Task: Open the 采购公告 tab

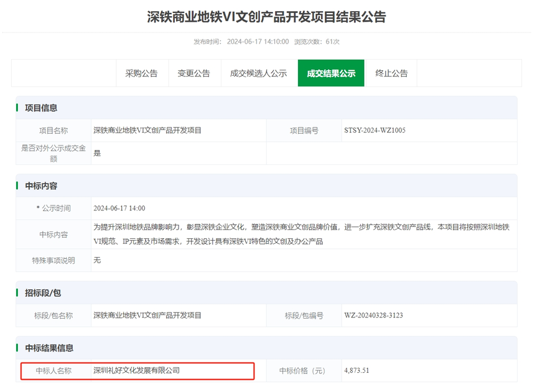Action: [x=142, y=73]
